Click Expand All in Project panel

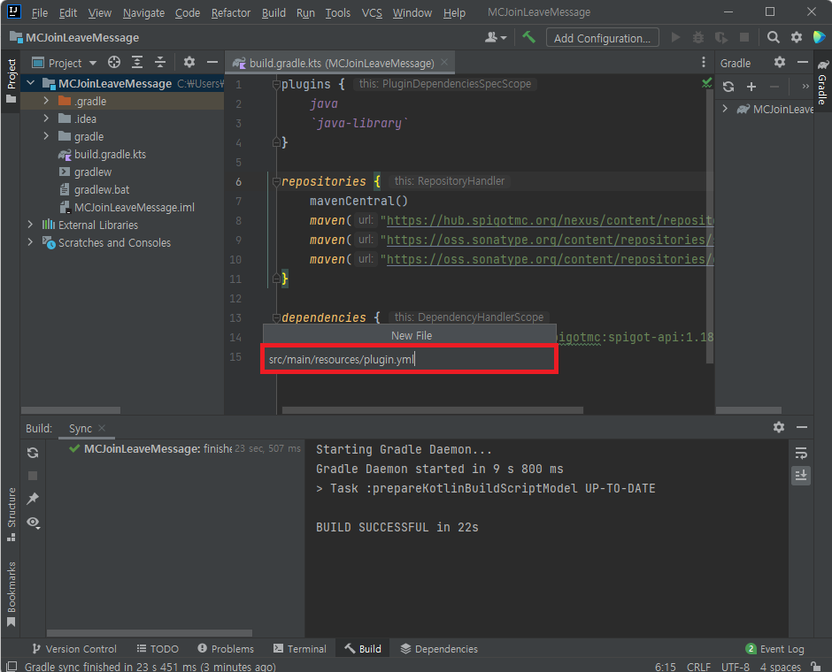[x=137, y=63]
